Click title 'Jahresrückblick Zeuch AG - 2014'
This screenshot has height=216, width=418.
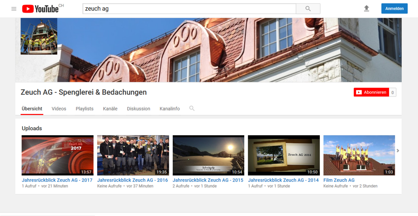click(283, 180)
